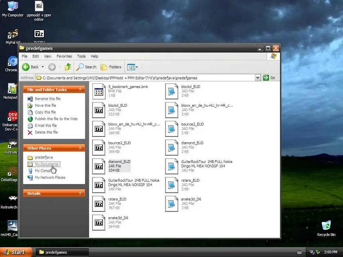The height and width of the screenshot is (257, 343).
Task: Click the Start button
Action: click(x=16, y=252)
